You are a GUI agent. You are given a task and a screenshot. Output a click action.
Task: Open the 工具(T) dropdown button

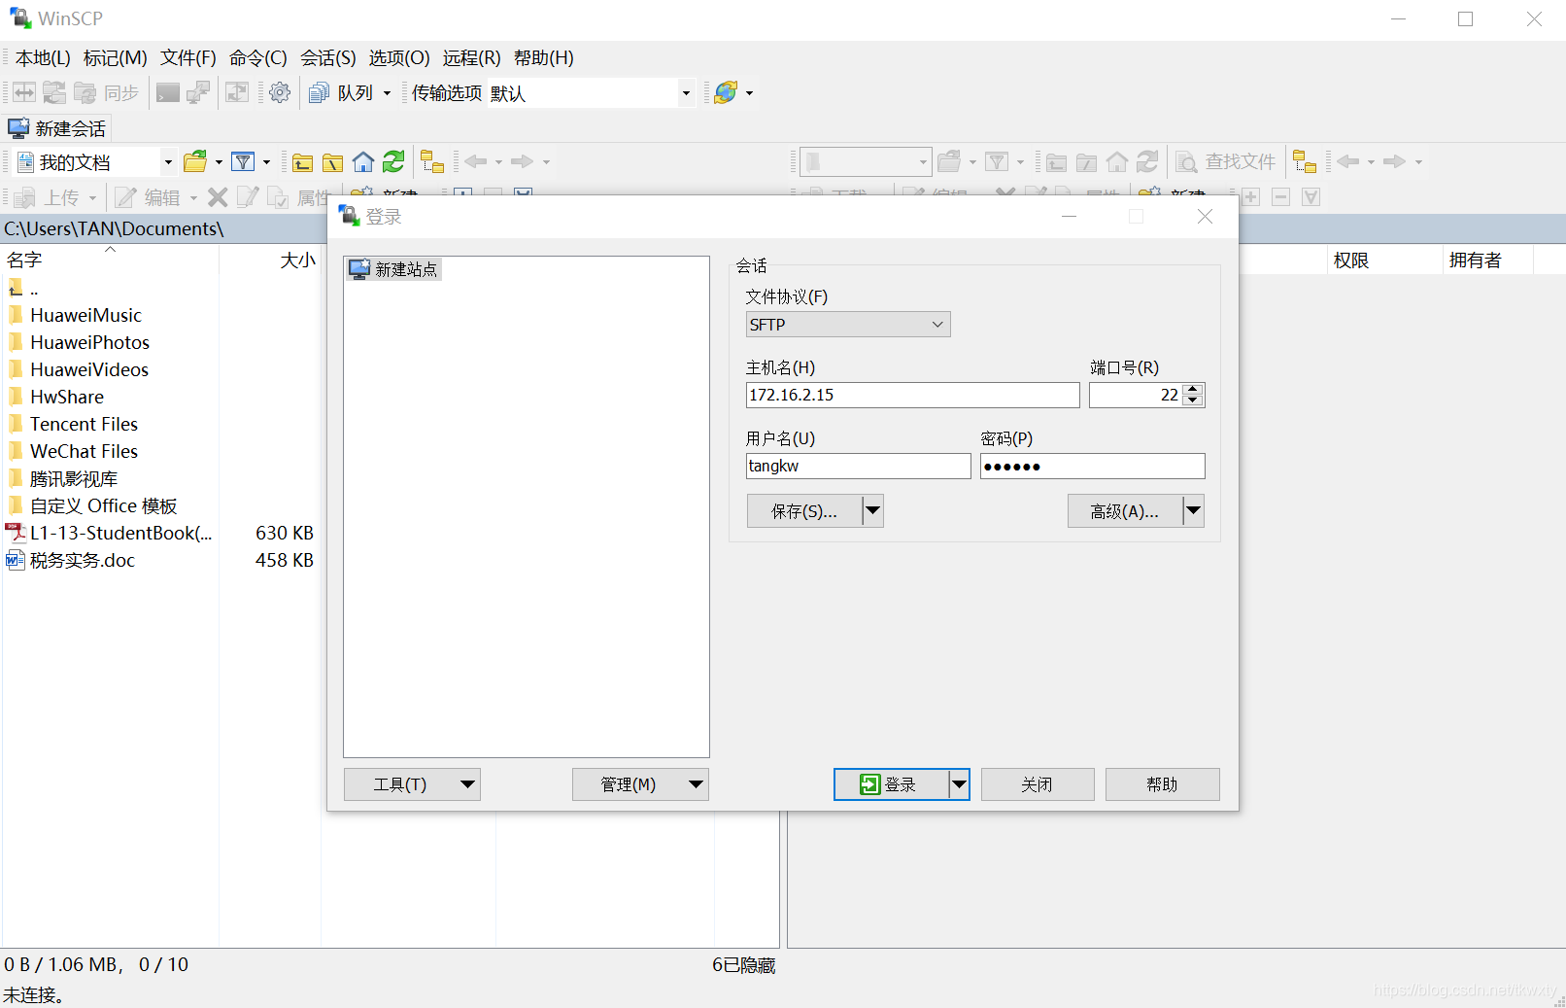412,783
